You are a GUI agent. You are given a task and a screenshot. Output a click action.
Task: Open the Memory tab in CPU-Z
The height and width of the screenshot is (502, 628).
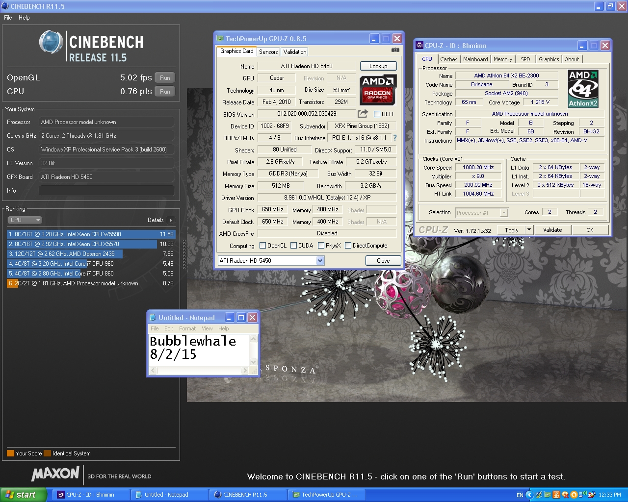click(x=503, y=59)
